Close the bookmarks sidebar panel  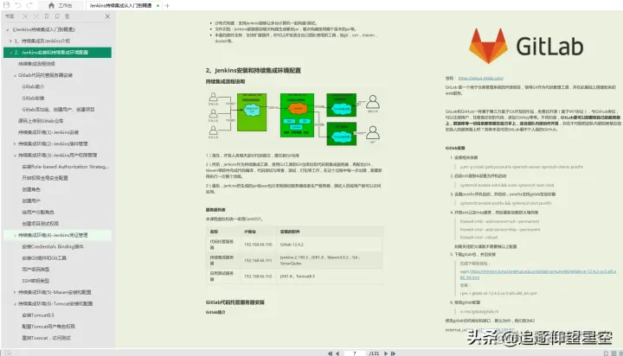107,16
